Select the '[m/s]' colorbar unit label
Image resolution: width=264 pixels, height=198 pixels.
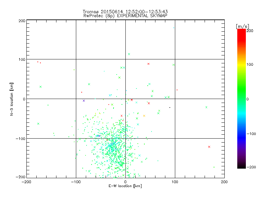coord(243,26)
